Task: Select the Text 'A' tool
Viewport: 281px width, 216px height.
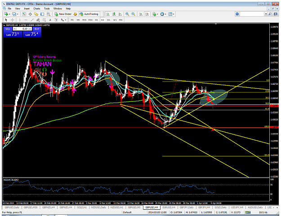Action: click(50, 20)
